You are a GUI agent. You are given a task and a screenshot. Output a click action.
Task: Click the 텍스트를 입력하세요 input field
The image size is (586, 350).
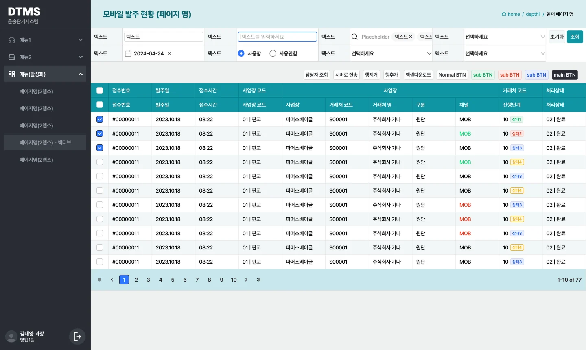(x=278, y=37)
